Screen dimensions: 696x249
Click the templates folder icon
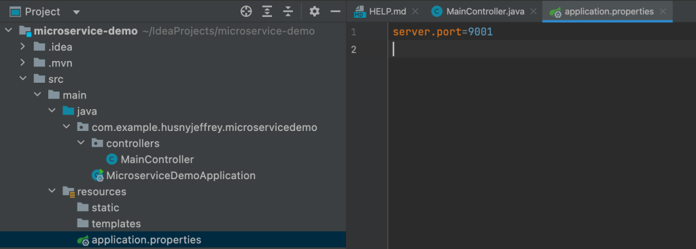click(x=83, y=223)
